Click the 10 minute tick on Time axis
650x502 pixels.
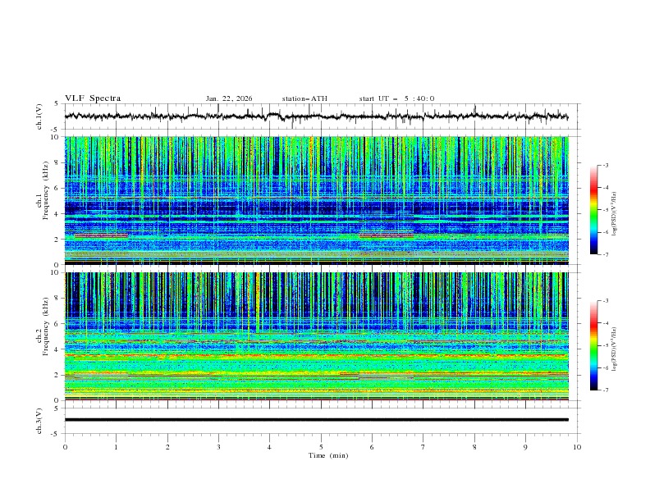(577, 446)
